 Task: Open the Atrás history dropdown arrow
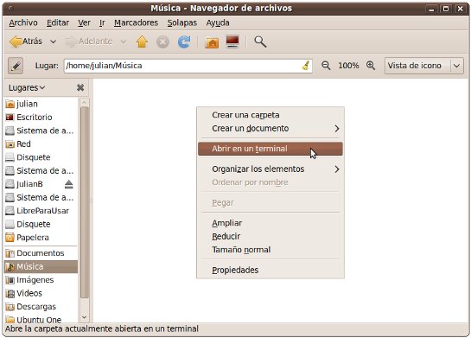(54, 41)
